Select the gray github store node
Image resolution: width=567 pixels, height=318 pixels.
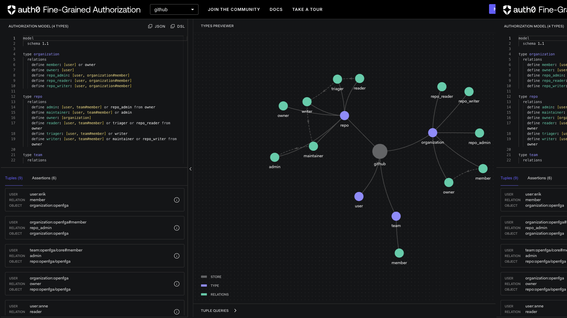pos(380,151)
